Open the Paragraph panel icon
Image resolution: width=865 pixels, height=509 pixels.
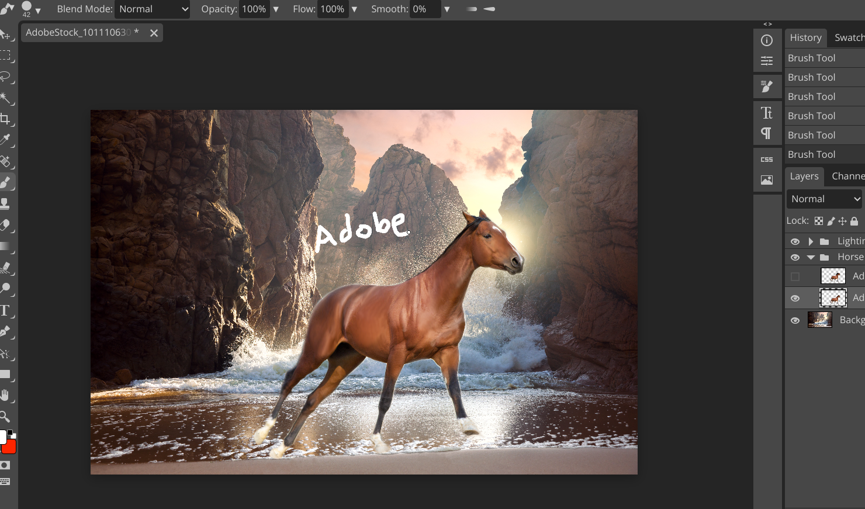[767, 133]
